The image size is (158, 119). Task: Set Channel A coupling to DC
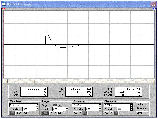85,113
